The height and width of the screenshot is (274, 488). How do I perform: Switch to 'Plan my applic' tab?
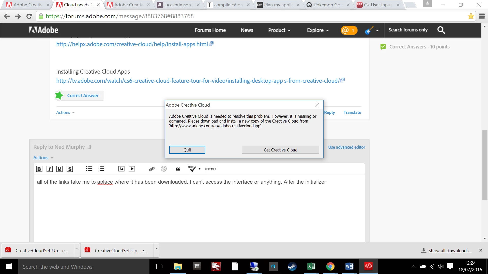(x=278, y=5)
